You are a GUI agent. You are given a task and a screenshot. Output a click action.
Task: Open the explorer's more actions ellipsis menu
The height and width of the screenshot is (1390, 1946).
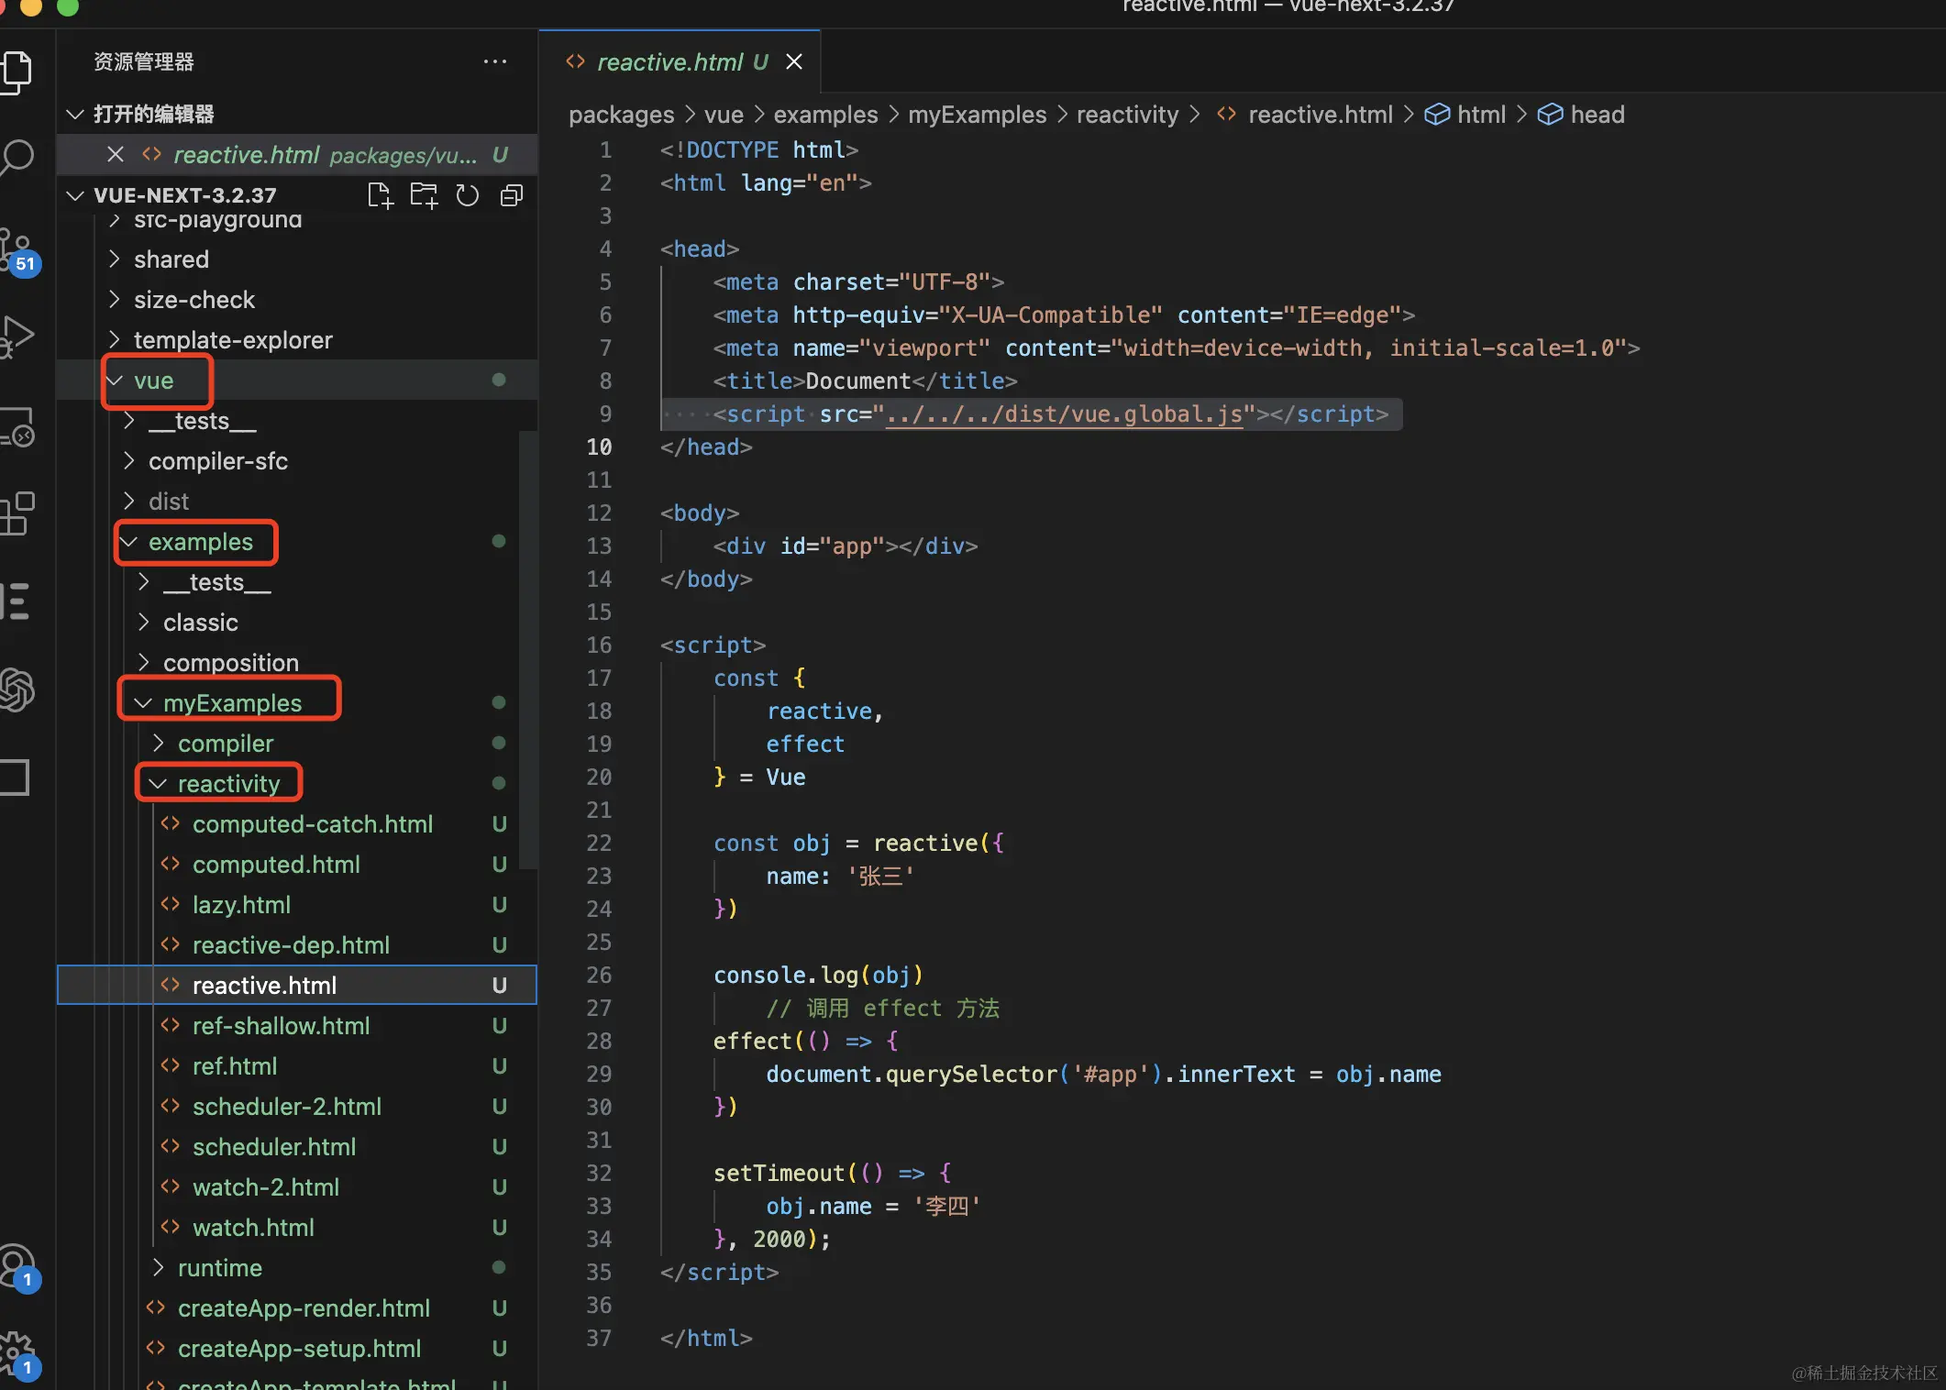[x=495, y=61]
